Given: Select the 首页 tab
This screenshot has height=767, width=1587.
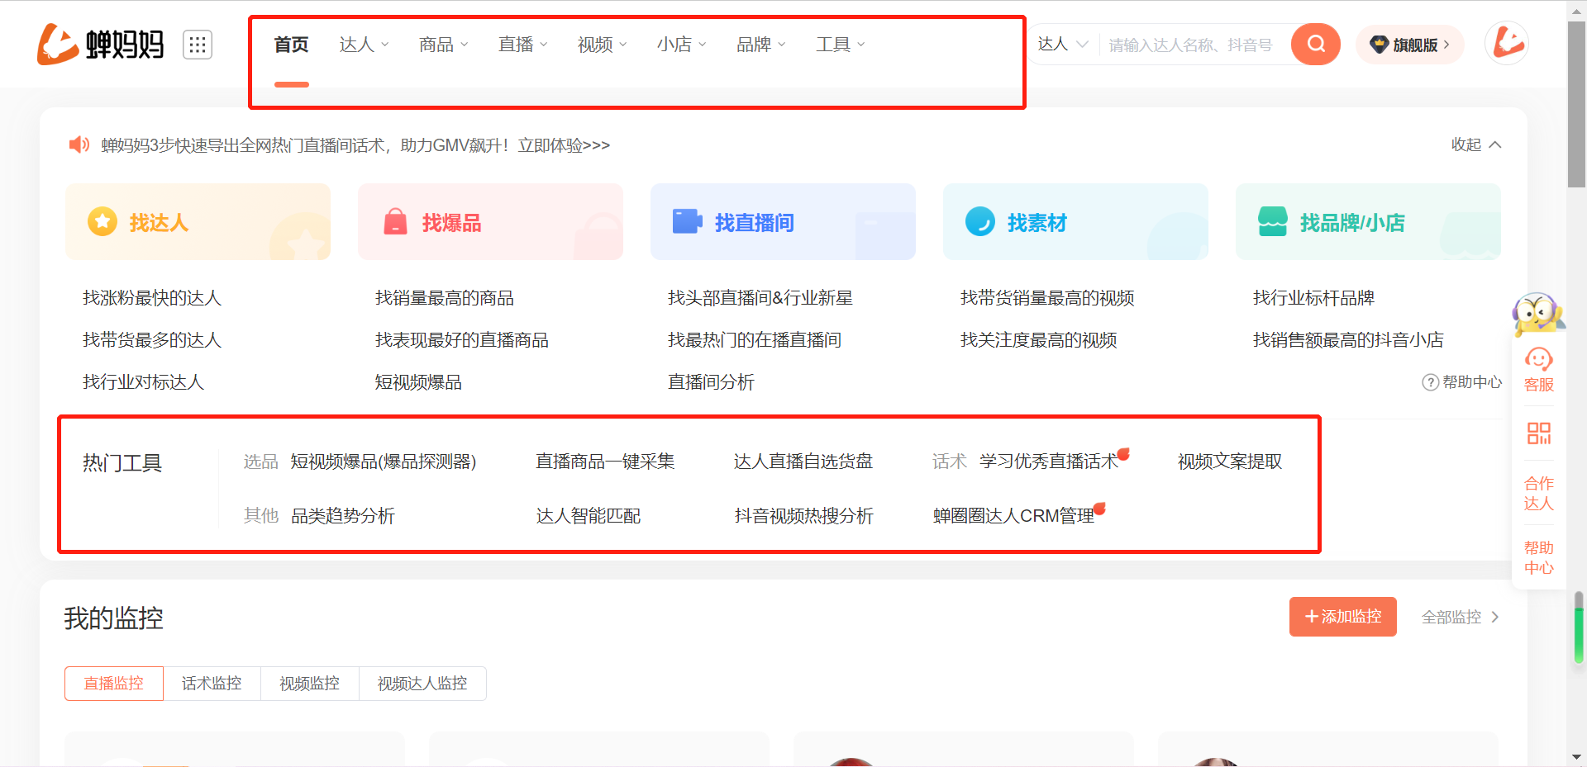Looking at the screenshot, I should click(291, 45).
